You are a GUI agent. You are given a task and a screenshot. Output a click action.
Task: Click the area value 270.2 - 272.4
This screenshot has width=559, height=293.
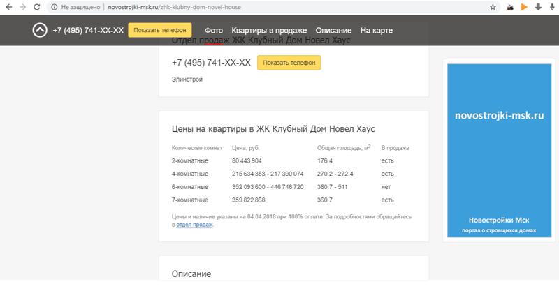coord(335,174)
